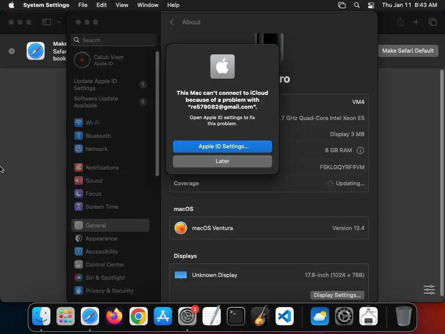Select Network in the settings sidebar

coord(111,149)
